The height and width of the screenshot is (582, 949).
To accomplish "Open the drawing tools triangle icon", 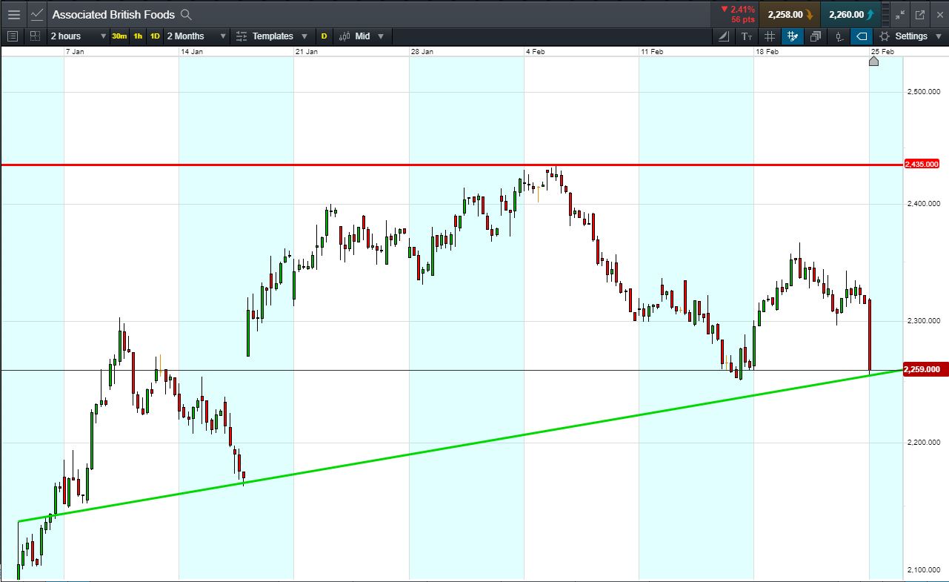I will (x=724, y=36).
